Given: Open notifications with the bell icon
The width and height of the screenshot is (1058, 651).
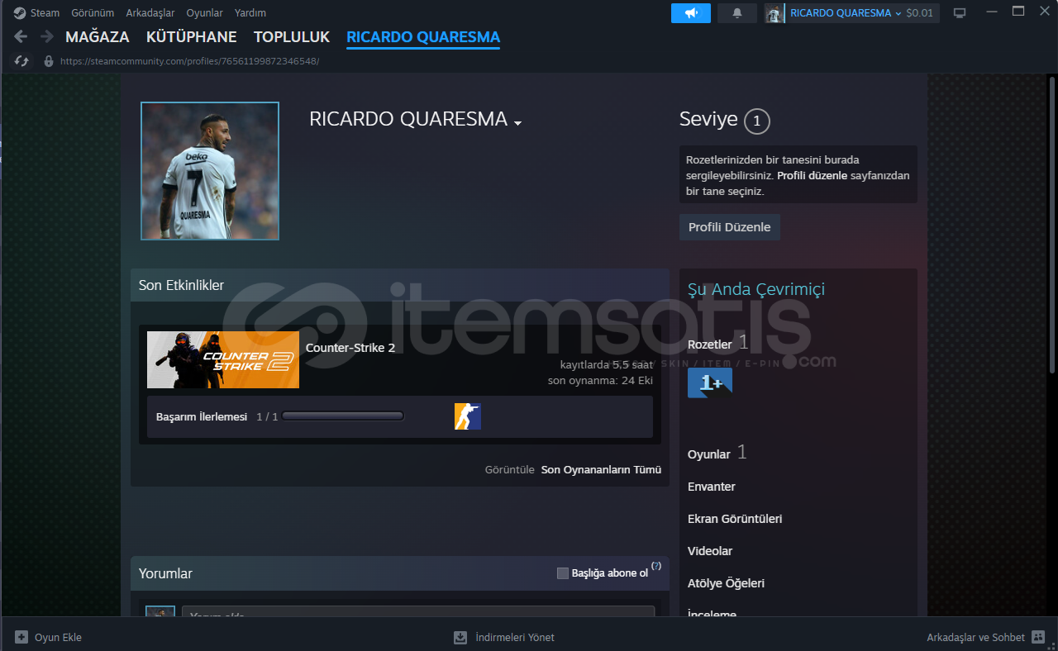Looking at the screenshot, I should (737, 13).
